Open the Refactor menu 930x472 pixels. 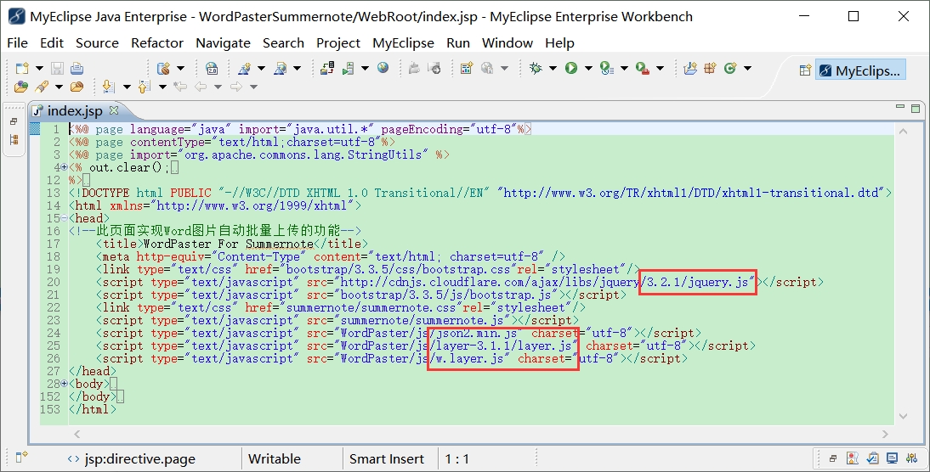pos(157,42)
